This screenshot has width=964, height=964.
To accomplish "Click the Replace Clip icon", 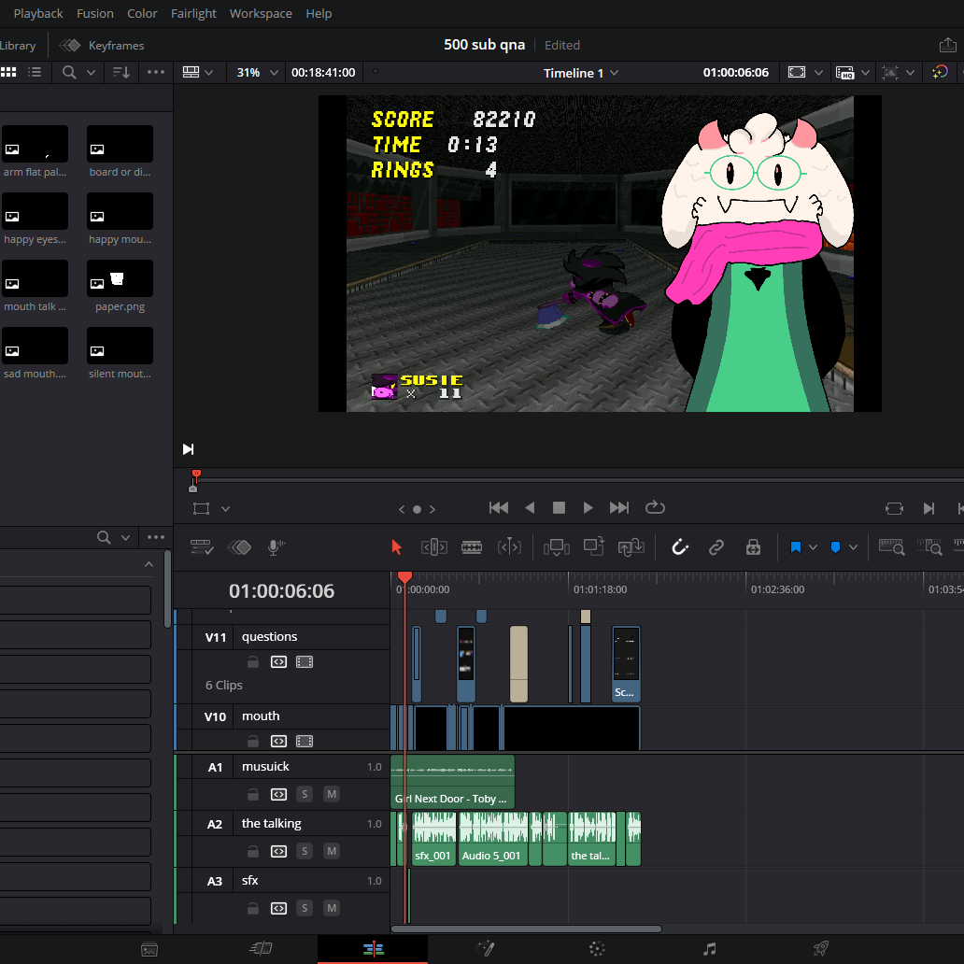I will (x=631, y=547).
